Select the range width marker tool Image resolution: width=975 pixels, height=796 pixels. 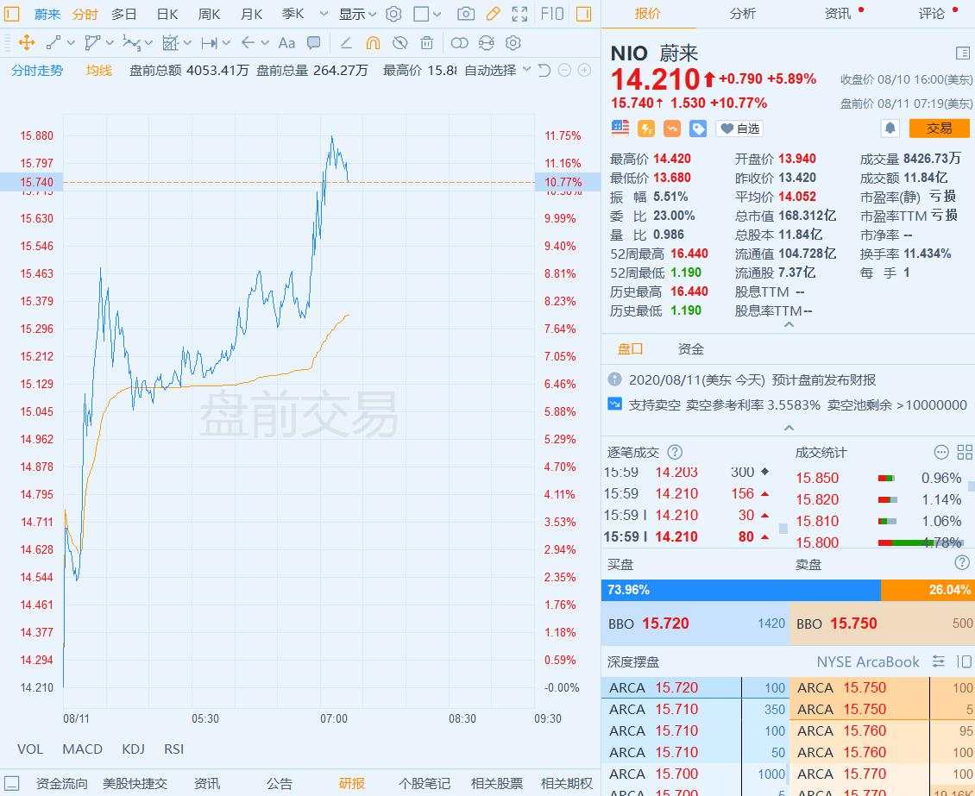click(x=210, y=43)
